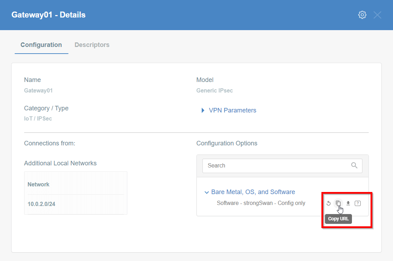Click the Copy URL icon
This screenshot has height=261, width=393.
(x=338, y=203)
